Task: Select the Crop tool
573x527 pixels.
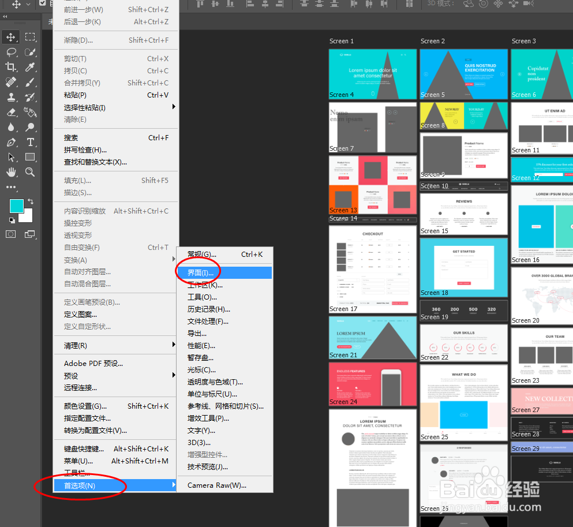Action: click(x=11, y=67)
